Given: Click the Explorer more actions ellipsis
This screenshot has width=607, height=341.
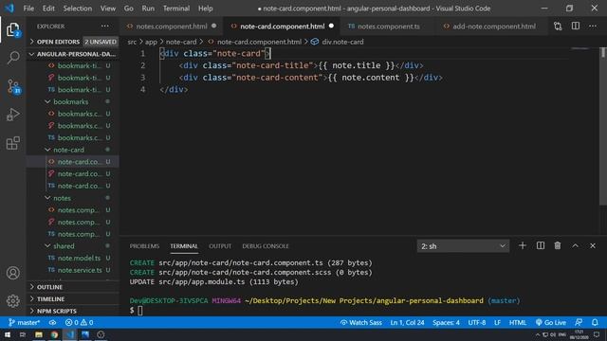Looking at the screenshot, I should point(105,27).
